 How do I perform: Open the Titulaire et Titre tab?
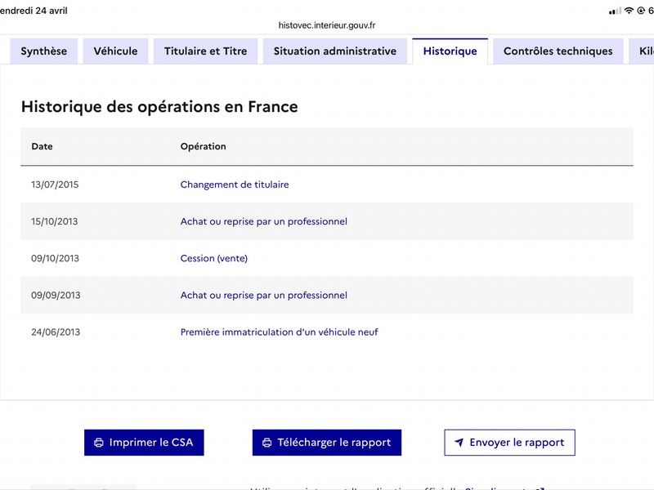click(x=206, y=51)
